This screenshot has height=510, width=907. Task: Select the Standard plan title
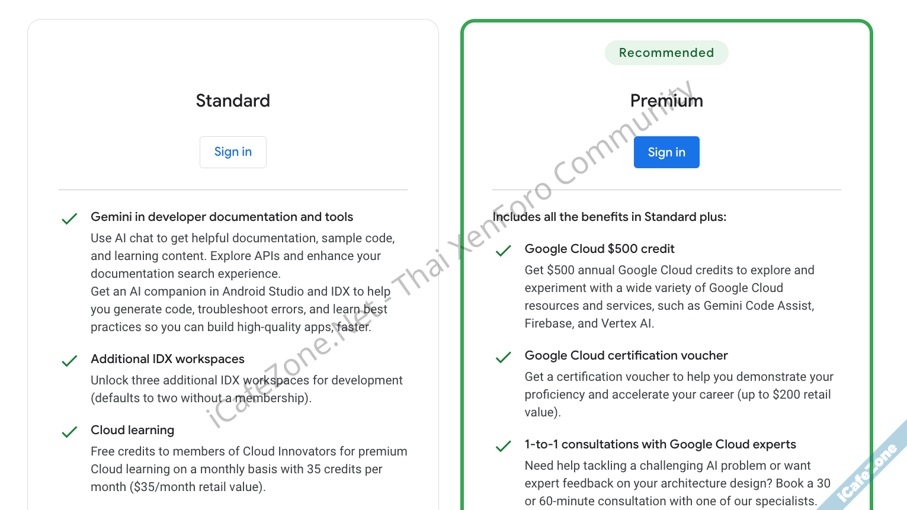click(x=233, y=101)
